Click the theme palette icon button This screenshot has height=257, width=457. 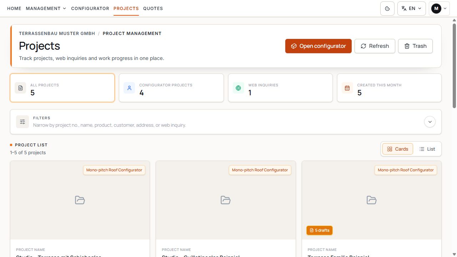387,9
